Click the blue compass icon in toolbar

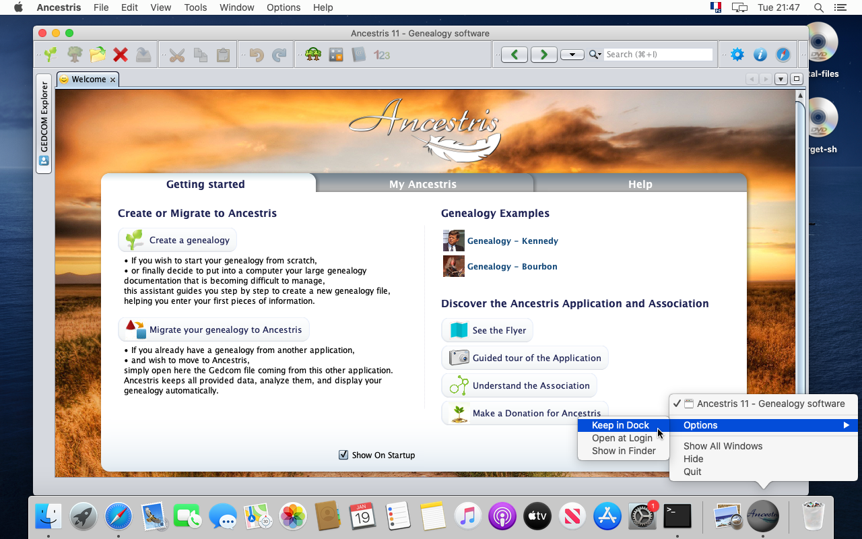783,55
